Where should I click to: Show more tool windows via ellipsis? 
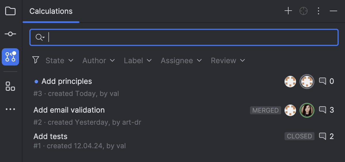10,109
